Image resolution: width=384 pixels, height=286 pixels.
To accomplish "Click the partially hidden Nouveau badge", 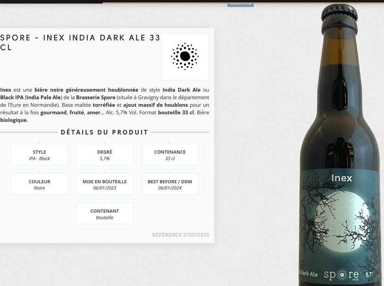I will click(240, 4).
